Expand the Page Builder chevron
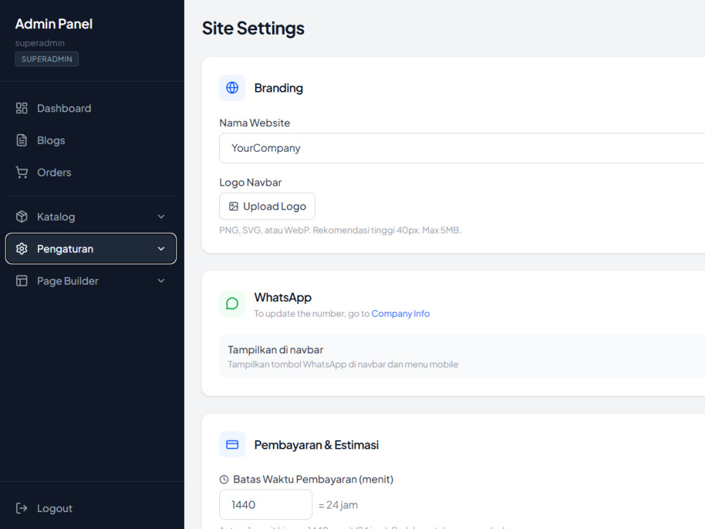The height and width of the screenshot is (529, 705). 161,281
